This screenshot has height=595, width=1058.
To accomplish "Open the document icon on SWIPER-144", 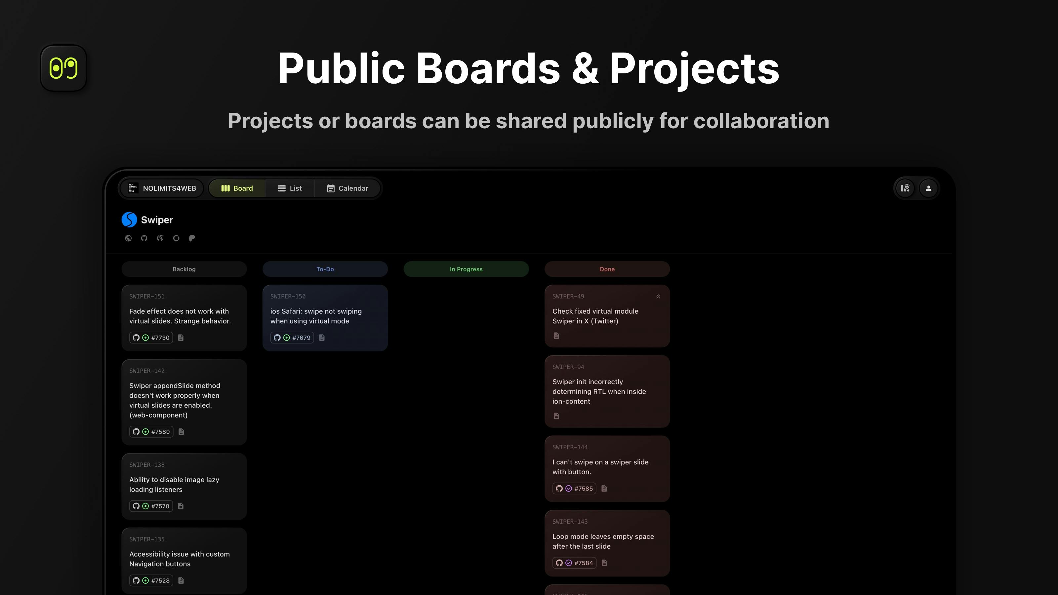I will 604,488.
